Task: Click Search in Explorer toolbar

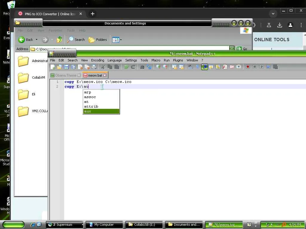Action: [76, 40]
